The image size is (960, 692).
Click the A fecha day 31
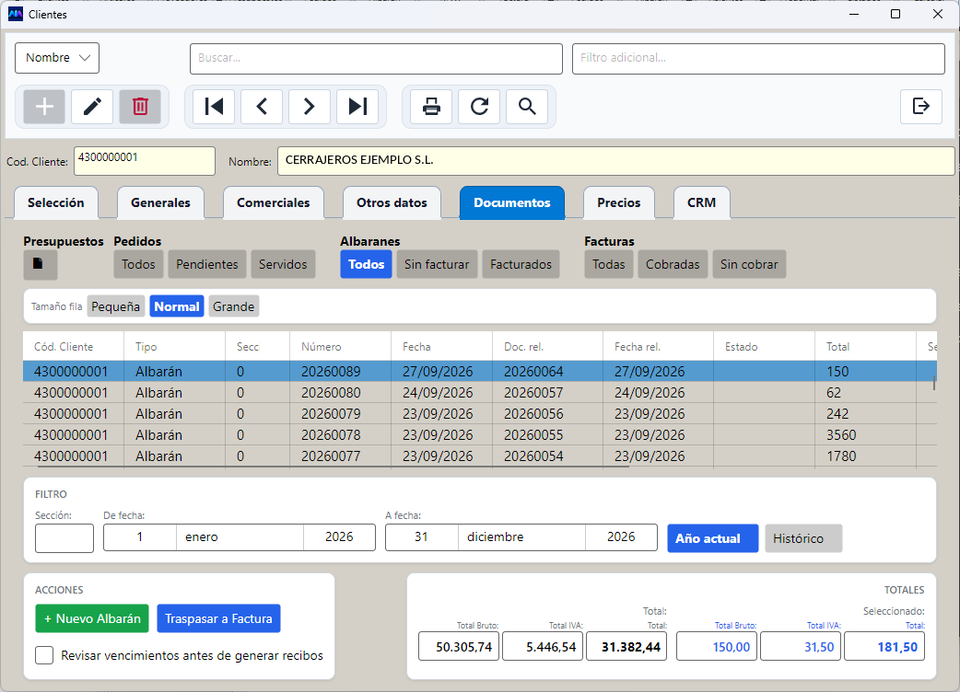(x=421, y=537)
